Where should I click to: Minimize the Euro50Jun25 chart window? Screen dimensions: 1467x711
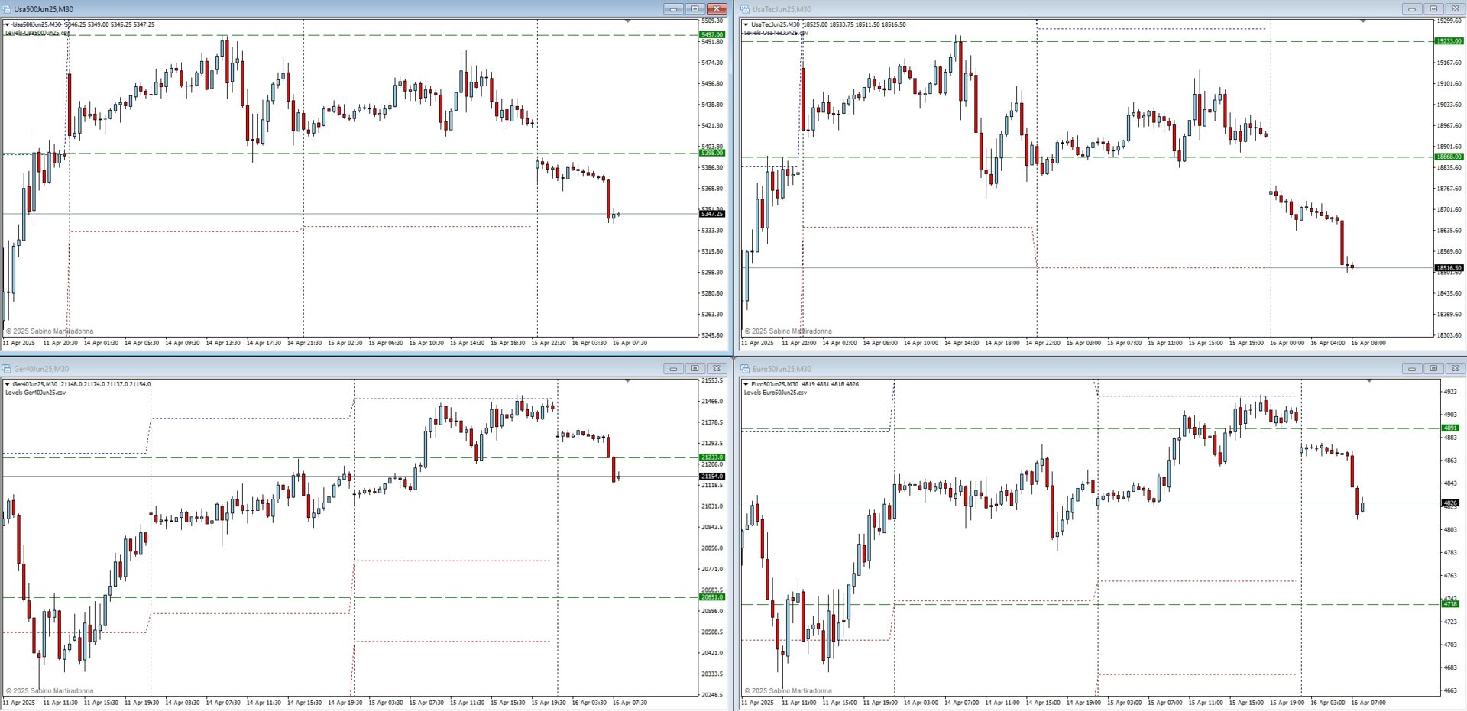tap(1412, 369)
